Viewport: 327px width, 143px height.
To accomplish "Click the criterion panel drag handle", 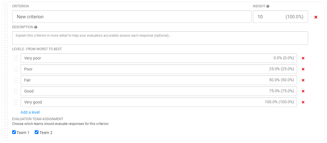I will click(x=6, y=71).
